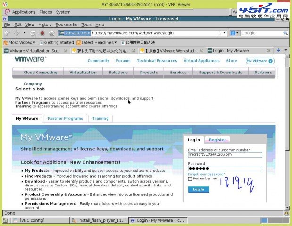Click the search magnifier icon

pos(285,33)
